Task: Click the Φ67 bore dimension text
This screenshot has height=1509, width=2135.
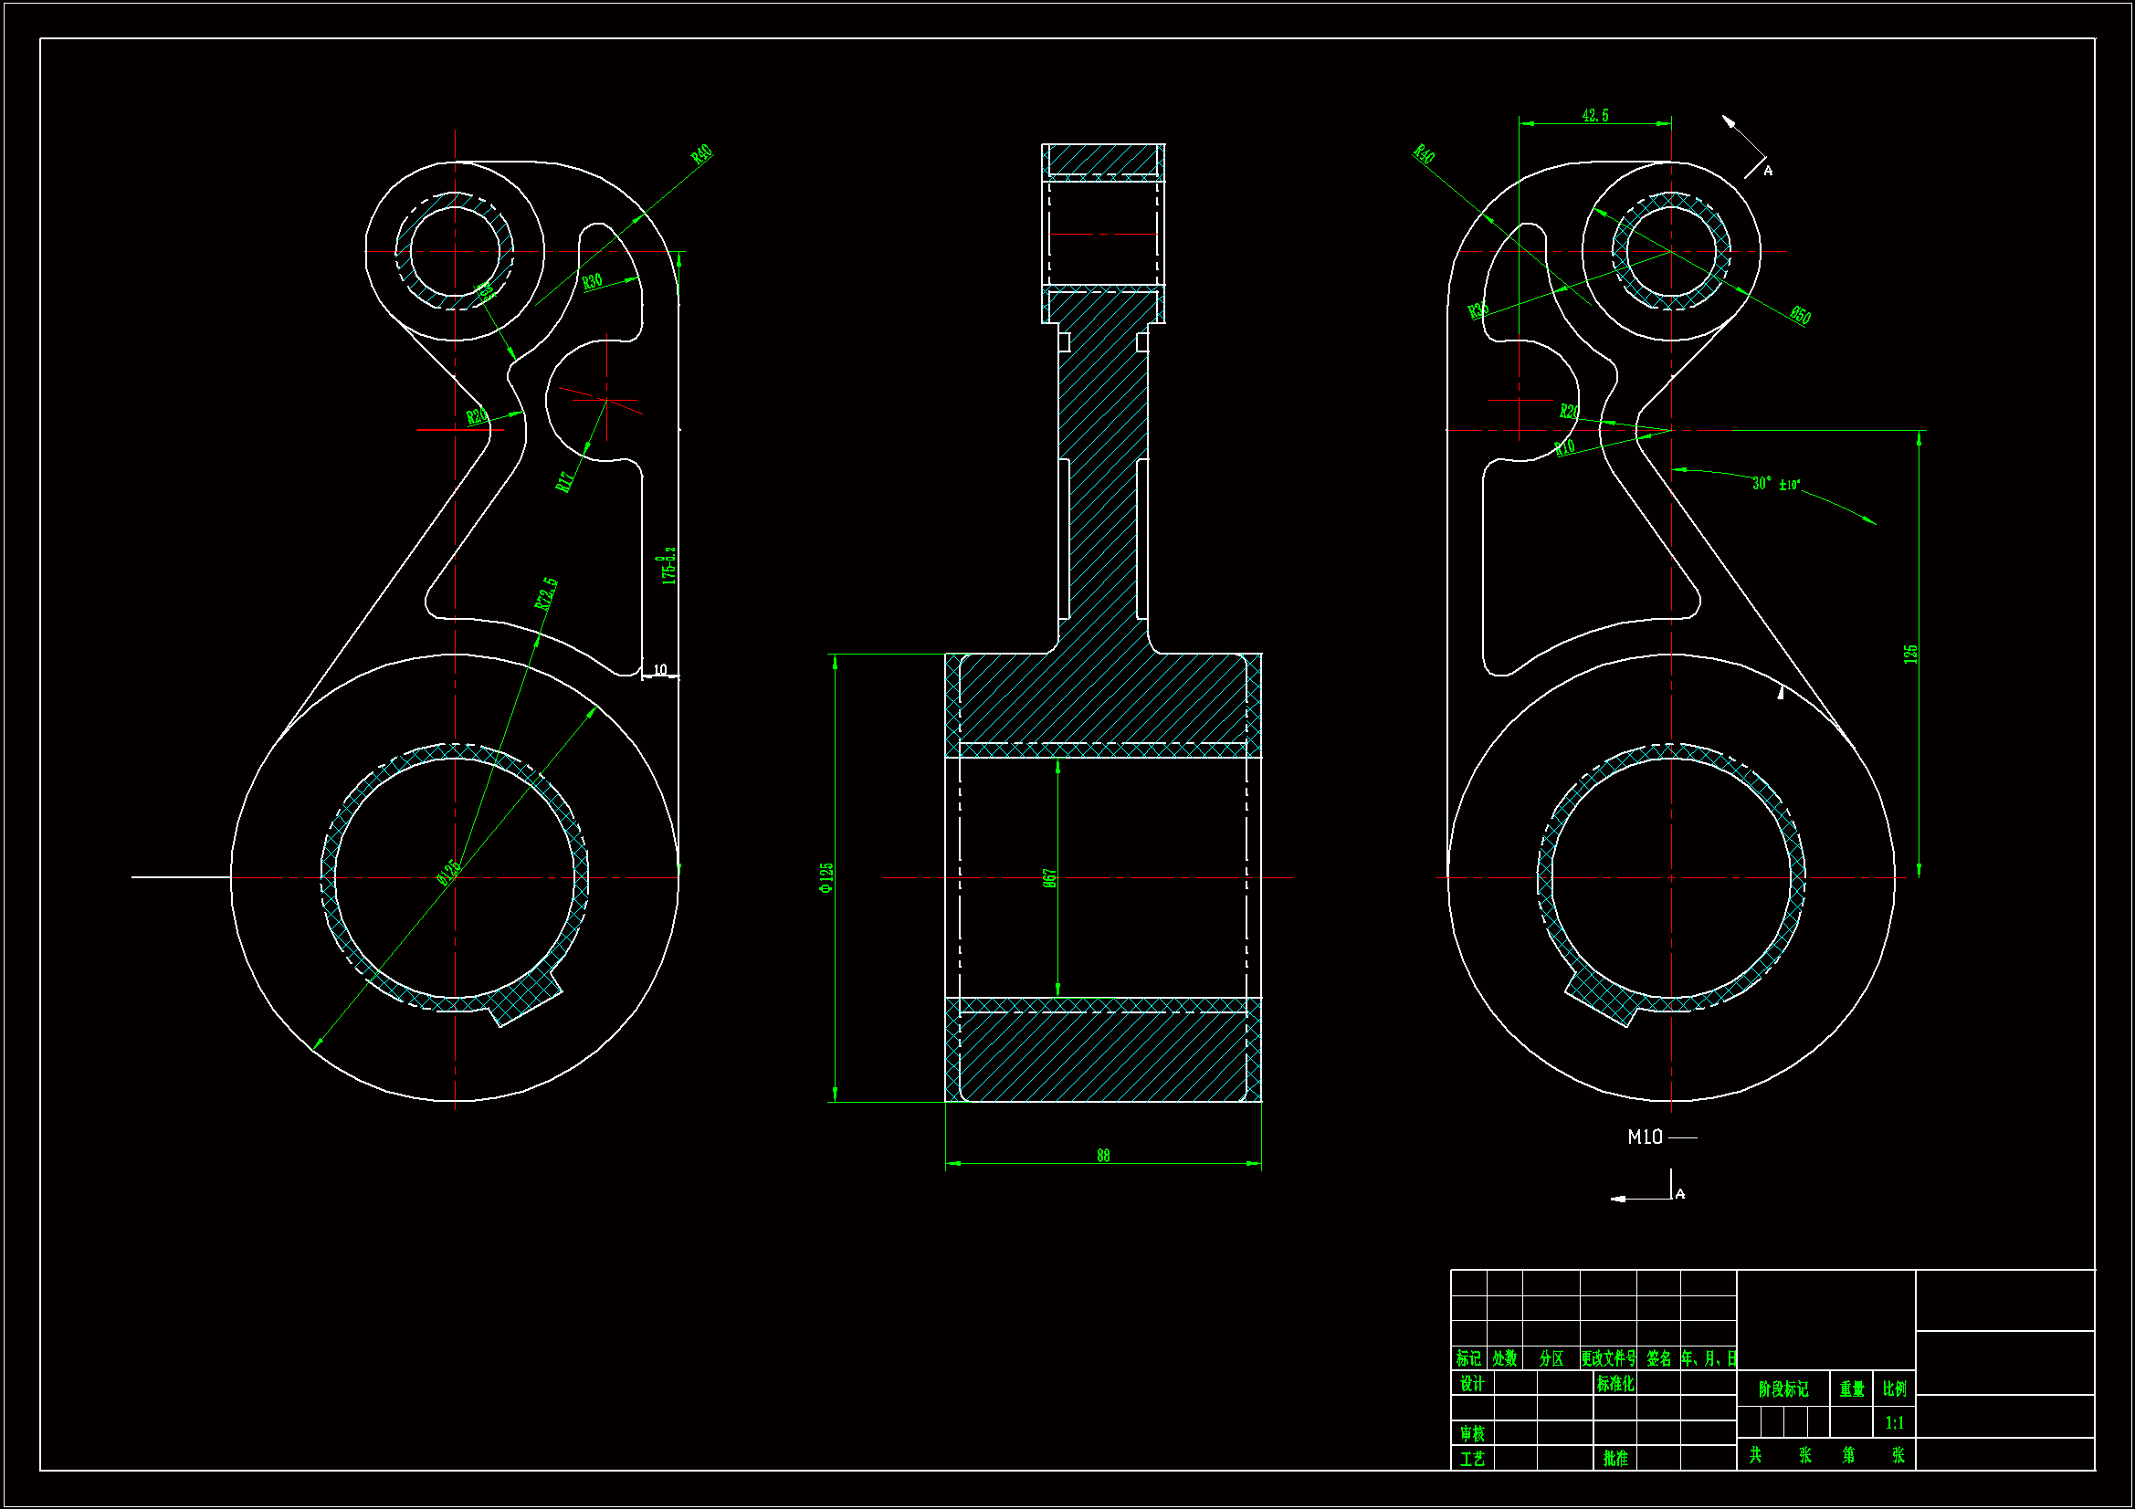Action: coord(1050,878)
